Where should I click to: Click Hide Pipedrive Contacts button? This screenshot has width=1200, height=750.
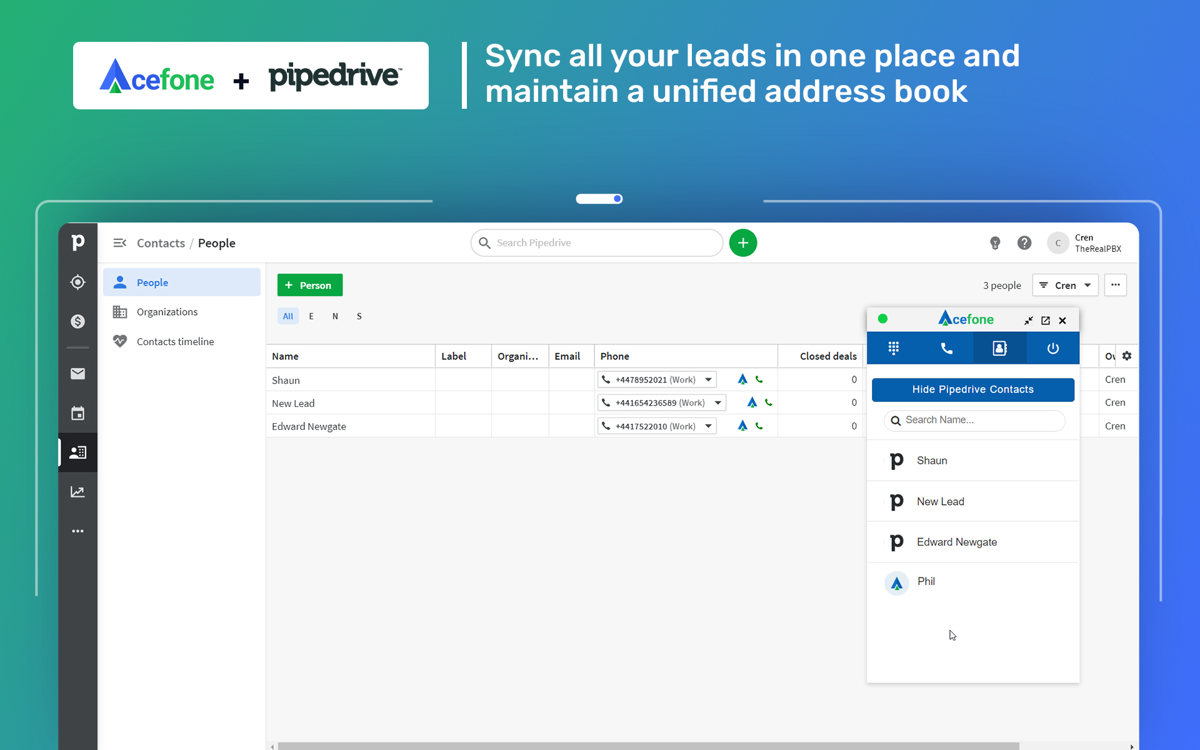(x=973, y=389)
